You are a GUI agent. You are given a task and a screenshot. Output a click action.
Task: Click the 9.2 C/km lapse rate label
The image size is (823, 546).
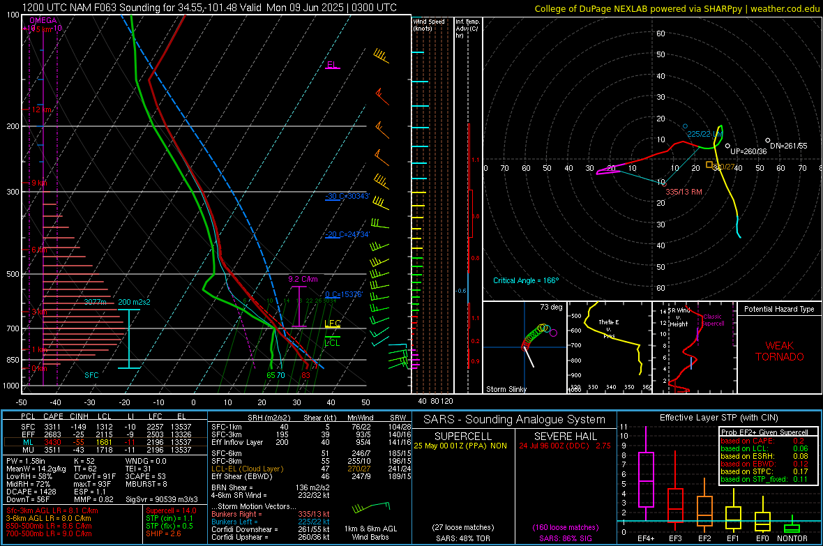click(x=303, y=279)
